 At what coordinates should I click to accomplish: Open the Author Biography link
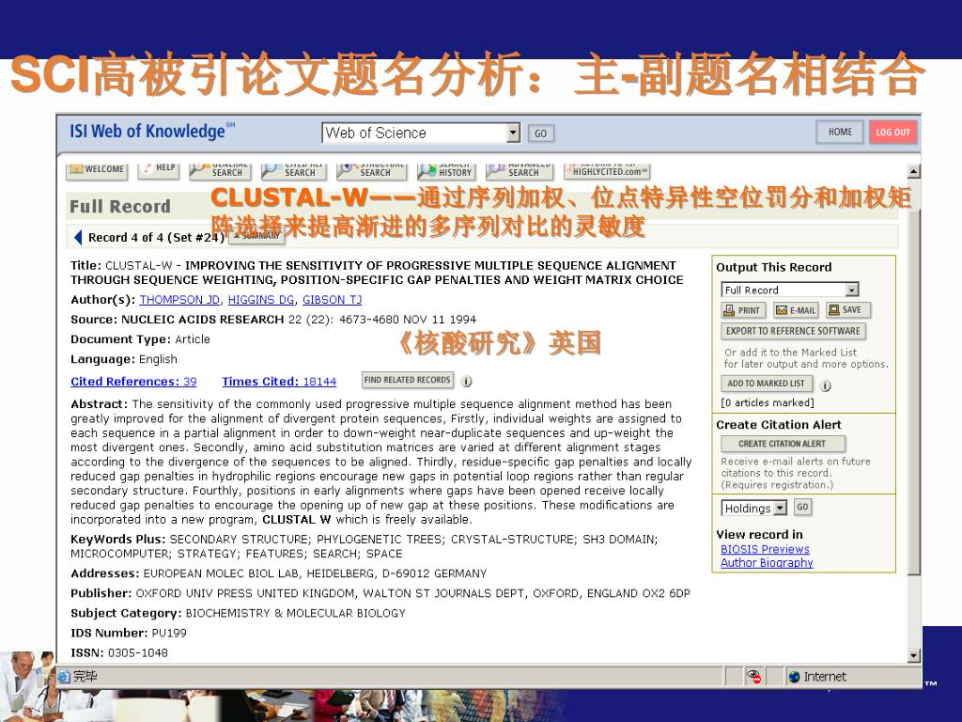[x=767, y=562]
